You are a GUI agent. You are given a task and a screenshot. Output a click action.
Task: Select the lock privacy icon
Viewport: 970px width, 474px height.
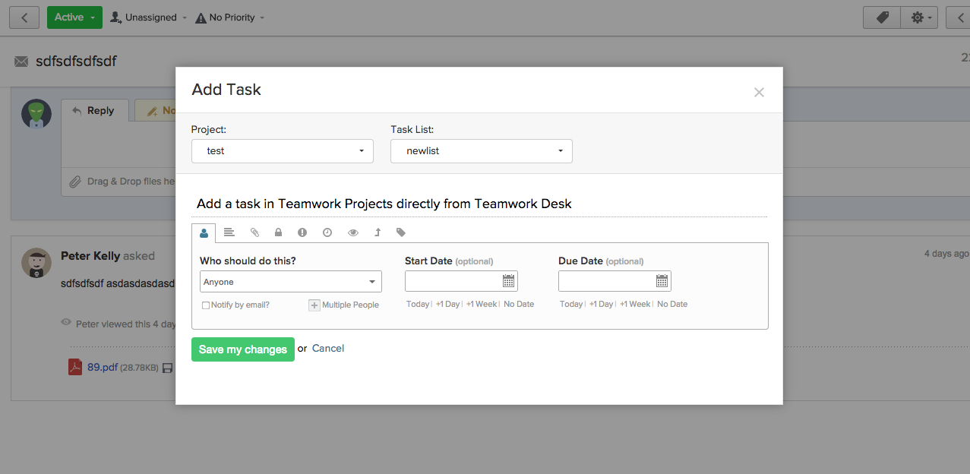coord(278,232)
